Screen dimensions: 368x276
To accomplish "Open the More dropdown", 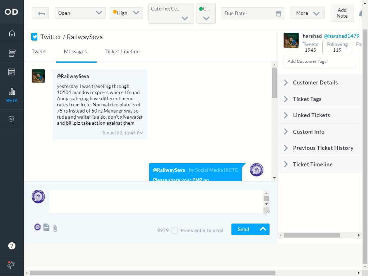I will click(308, 13).
